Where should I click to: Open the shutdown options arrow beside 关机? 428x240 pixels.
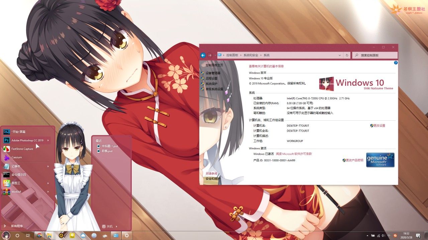coord(117,226)
